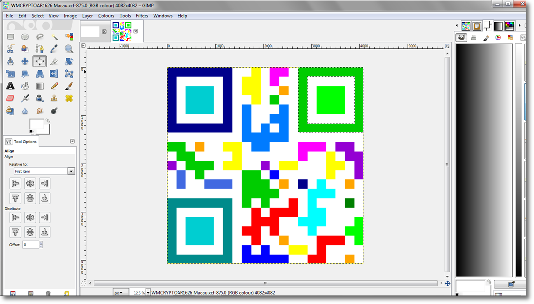Activate the Select by Colour tool
The height and width of the screenshot is (304, 534).
[x=69, y=37]
